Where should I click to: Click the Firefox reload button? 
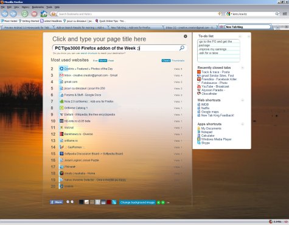tap(25, 14)
